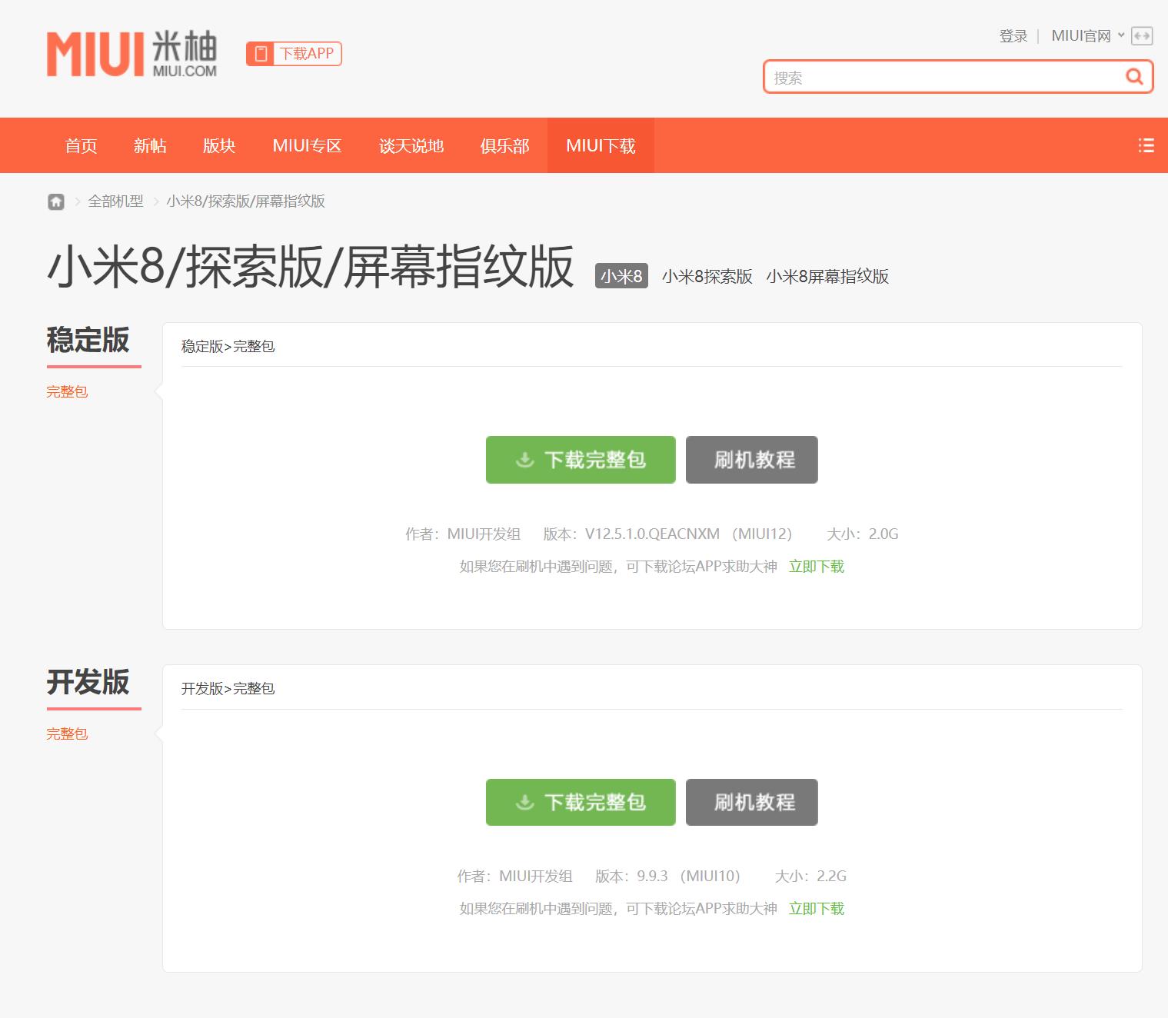Open the 俱乐部 section in the navigation bar
This screenshot has width=1168, height=1018.
click(504, 145)
